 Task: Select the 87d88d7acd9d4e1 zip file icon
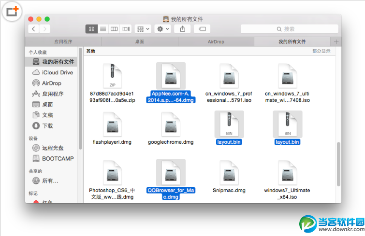coord(113,76)
